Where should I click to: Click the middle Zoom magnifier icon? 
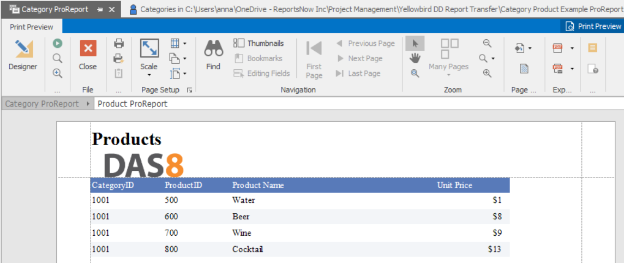tap(483, 58)
